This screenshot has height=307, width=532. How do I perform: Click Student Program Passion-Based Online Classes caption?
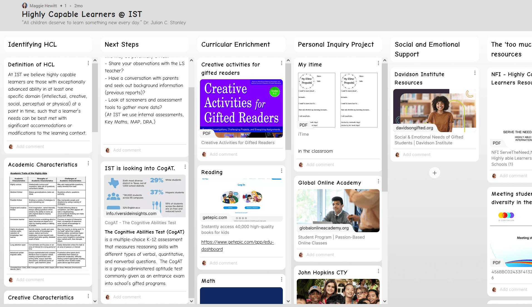point(331,240)
